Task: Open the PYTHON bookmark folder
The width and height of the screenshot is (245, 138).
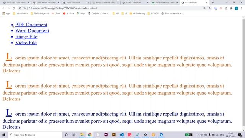Action: click(x=153, y=13)
